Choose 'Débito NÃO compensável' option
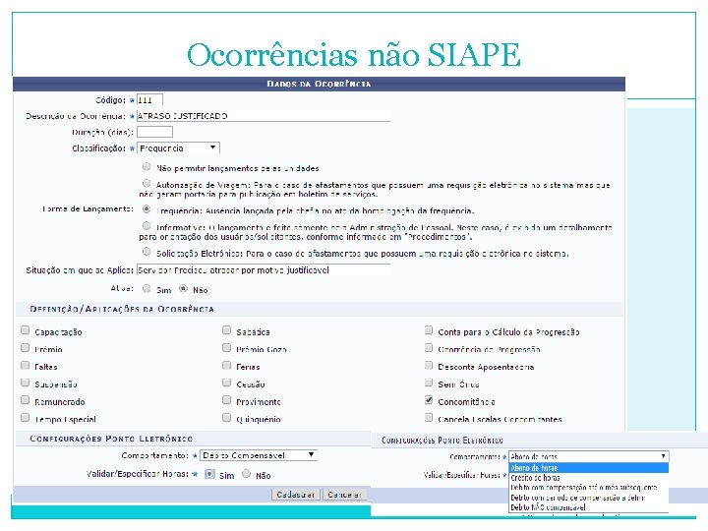 tap(588, 507)
